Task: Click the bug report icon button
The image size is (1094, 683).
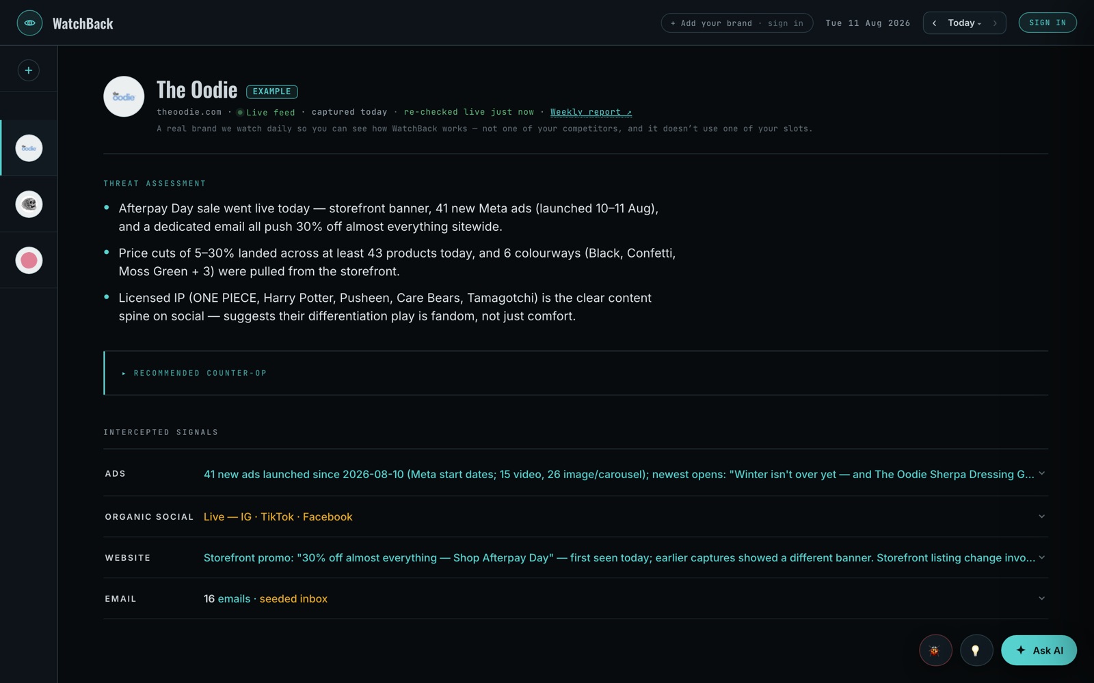Action: pyautogui.click(x=935, y=650)
